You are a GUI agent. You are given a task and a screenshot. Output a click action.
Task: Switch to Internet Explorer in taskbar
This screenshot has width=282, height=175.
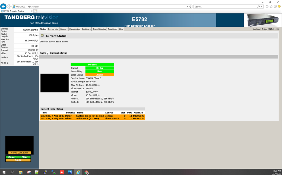click(x=78, y=172)
